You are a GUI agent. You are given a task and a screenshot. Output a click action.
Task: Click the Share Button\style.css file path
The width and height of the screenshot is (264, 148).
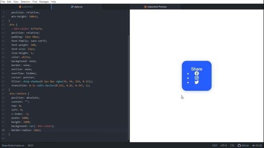point(13,146)
